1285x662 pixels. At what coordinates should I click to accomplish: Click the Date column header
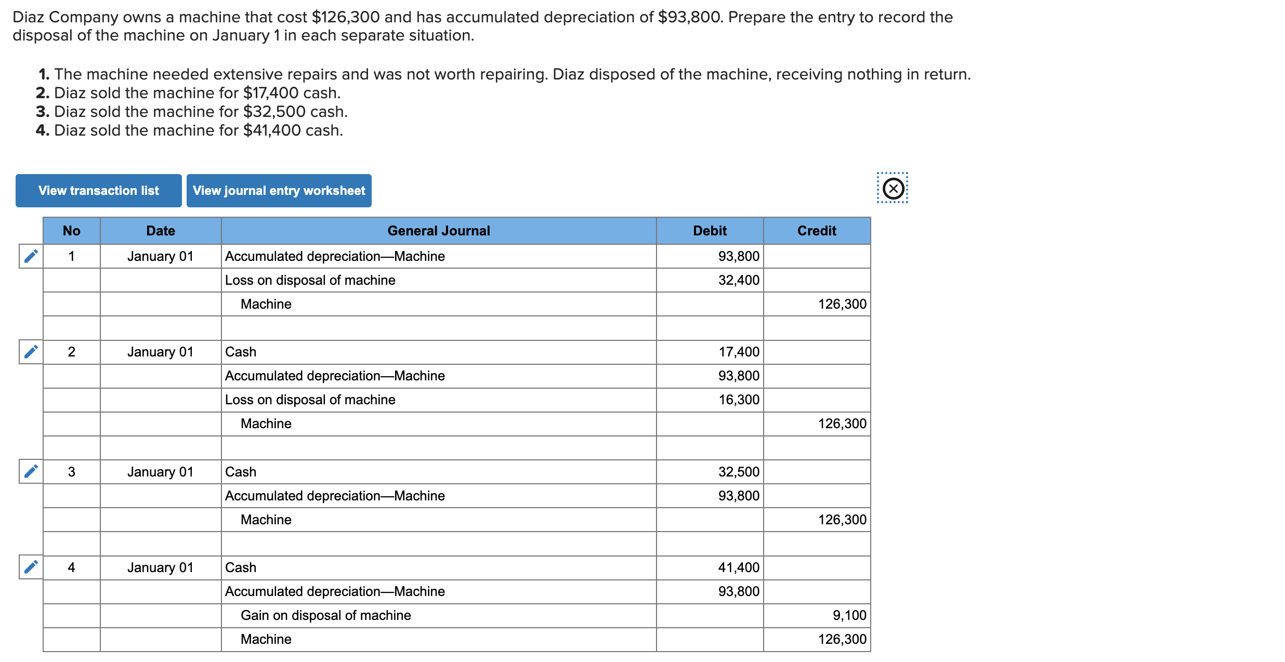(x=161, y=231)
